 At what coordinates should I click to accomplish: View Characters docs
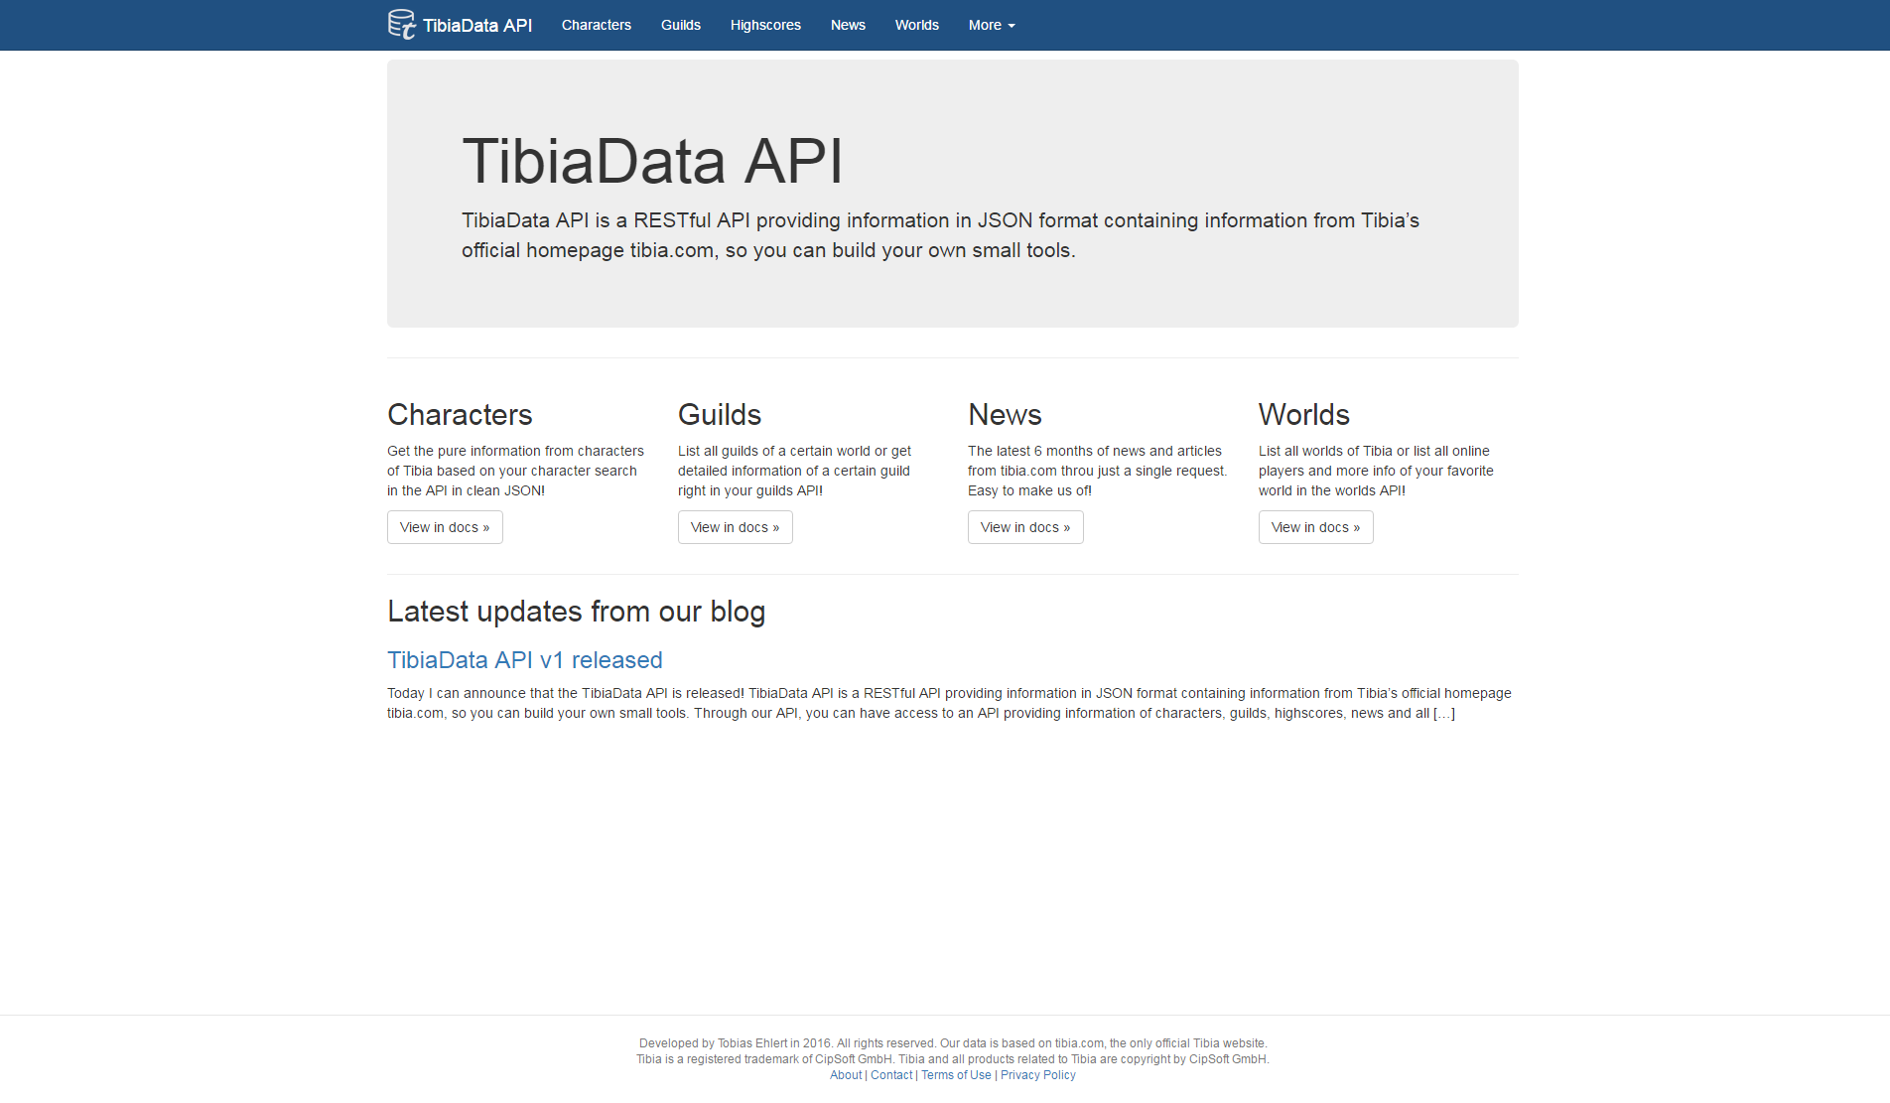click(444, 527)
